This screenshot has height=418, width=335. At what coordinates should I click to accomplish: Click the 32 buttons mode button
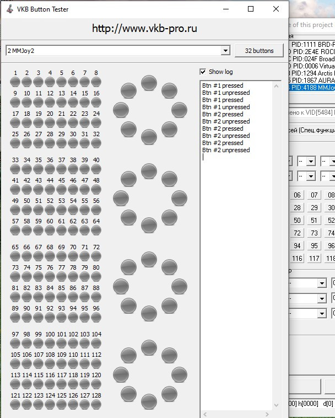click(x=259, y=51)
